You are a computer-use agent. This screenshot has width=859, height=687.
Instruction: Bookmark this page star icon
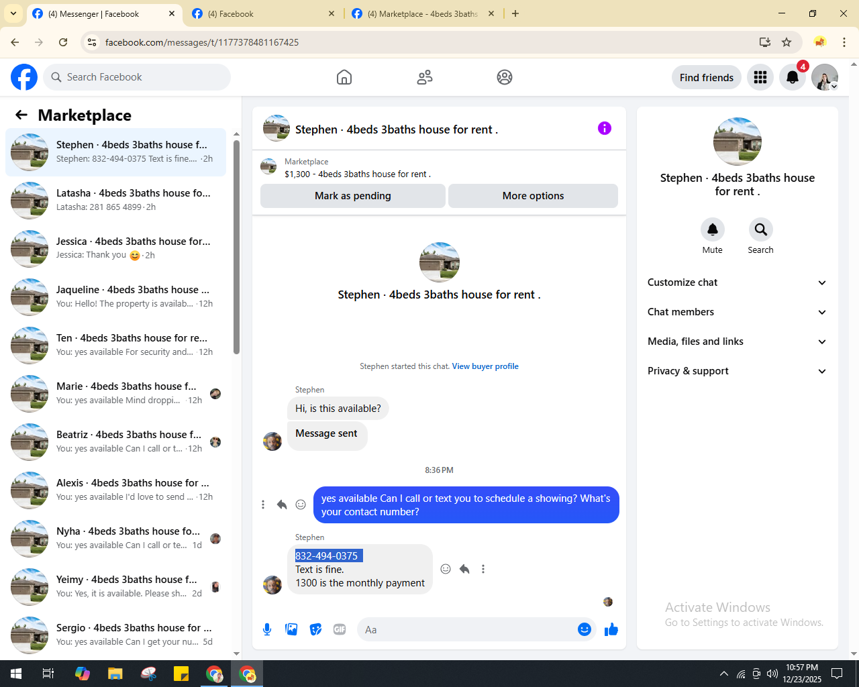coord(787,42)
